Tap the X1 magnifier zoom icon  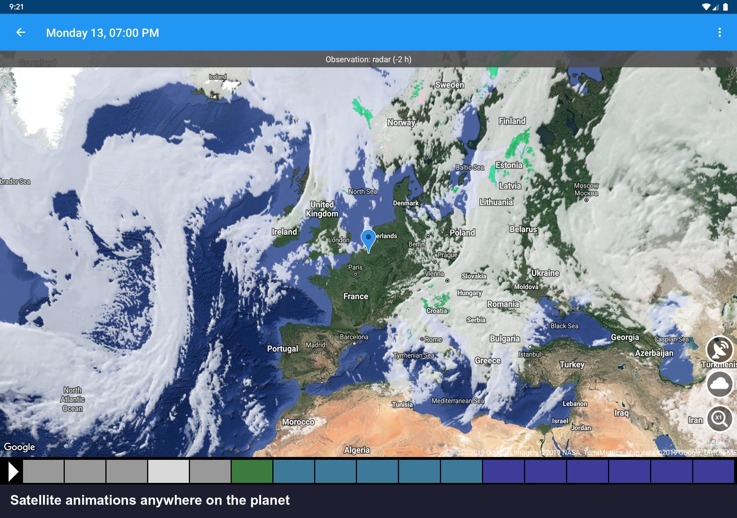(x=719, y=418)
